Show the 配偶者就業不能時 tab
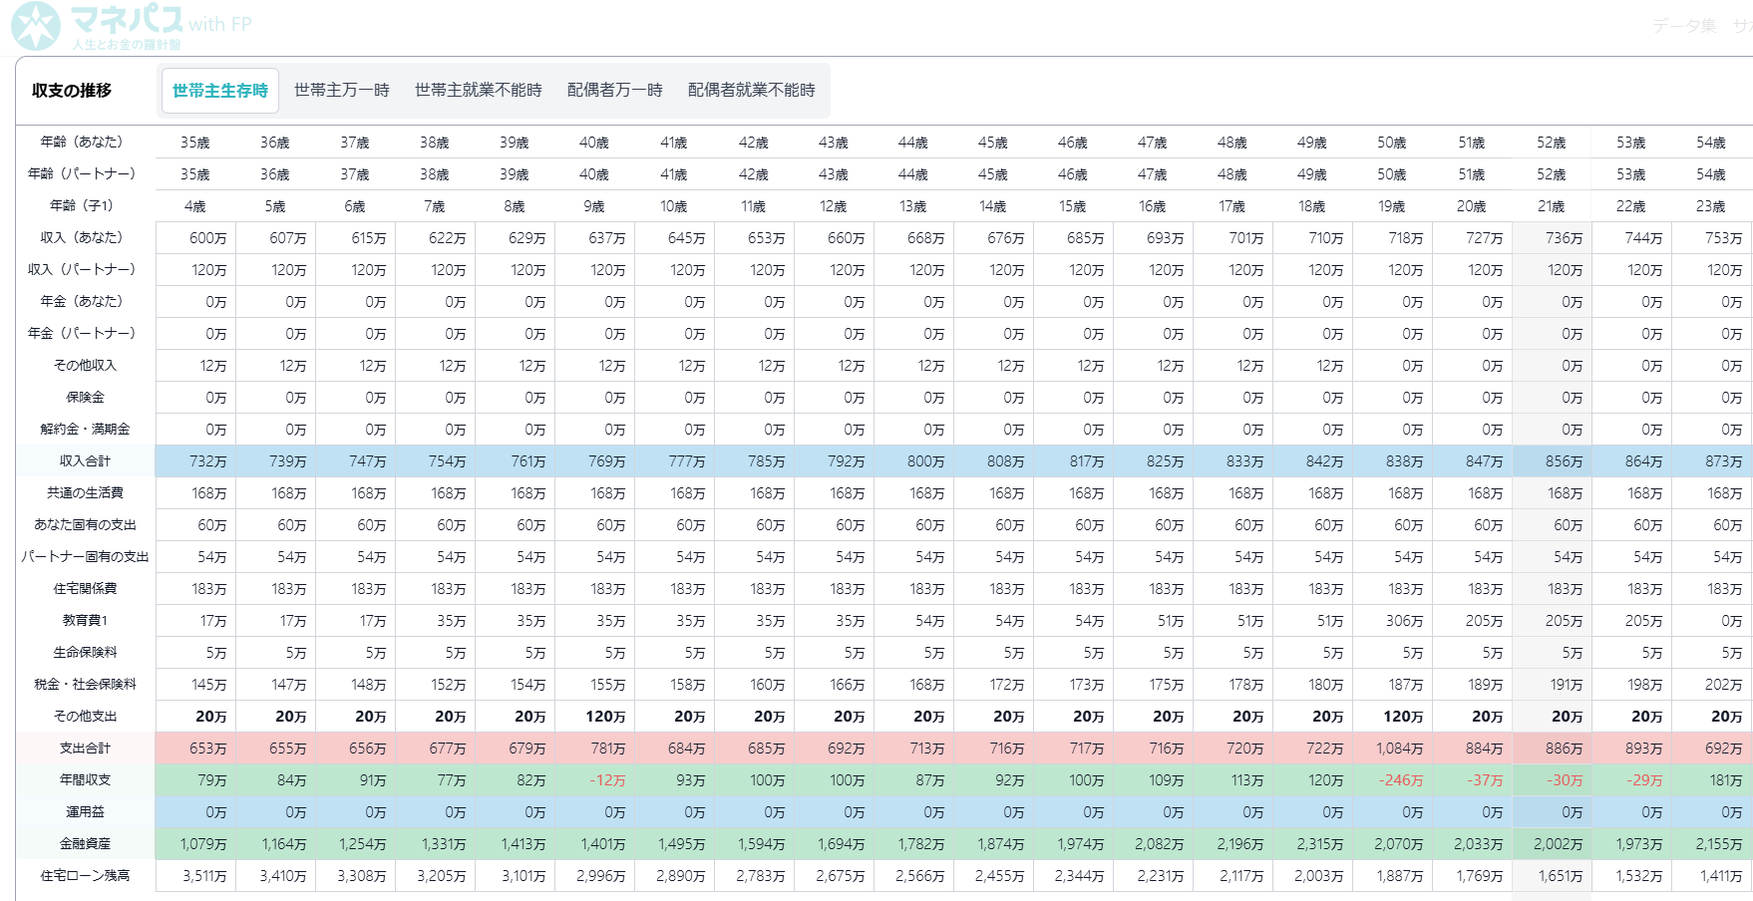This screenshot has width=1753, height=901. [x=751, y=91]
